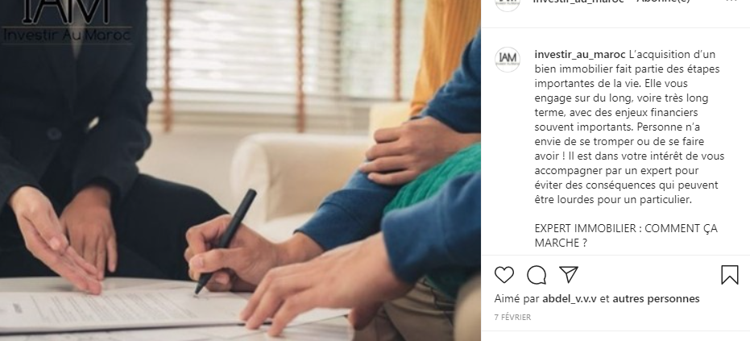Click the pen shown in the photo
The width and height of the screenshot is (750, 341).
[226, 241]
